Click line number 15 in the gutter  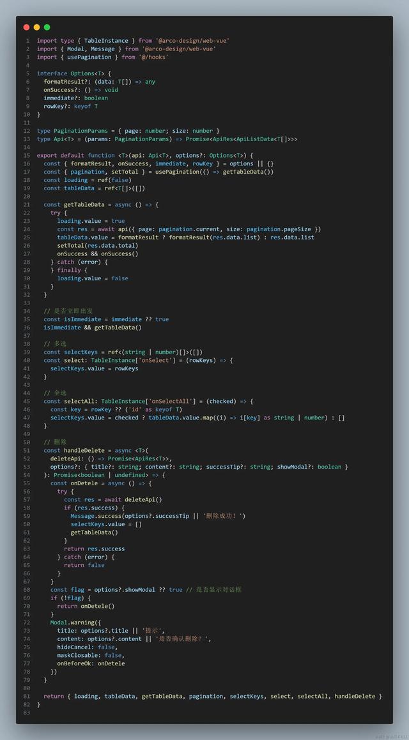26,155
